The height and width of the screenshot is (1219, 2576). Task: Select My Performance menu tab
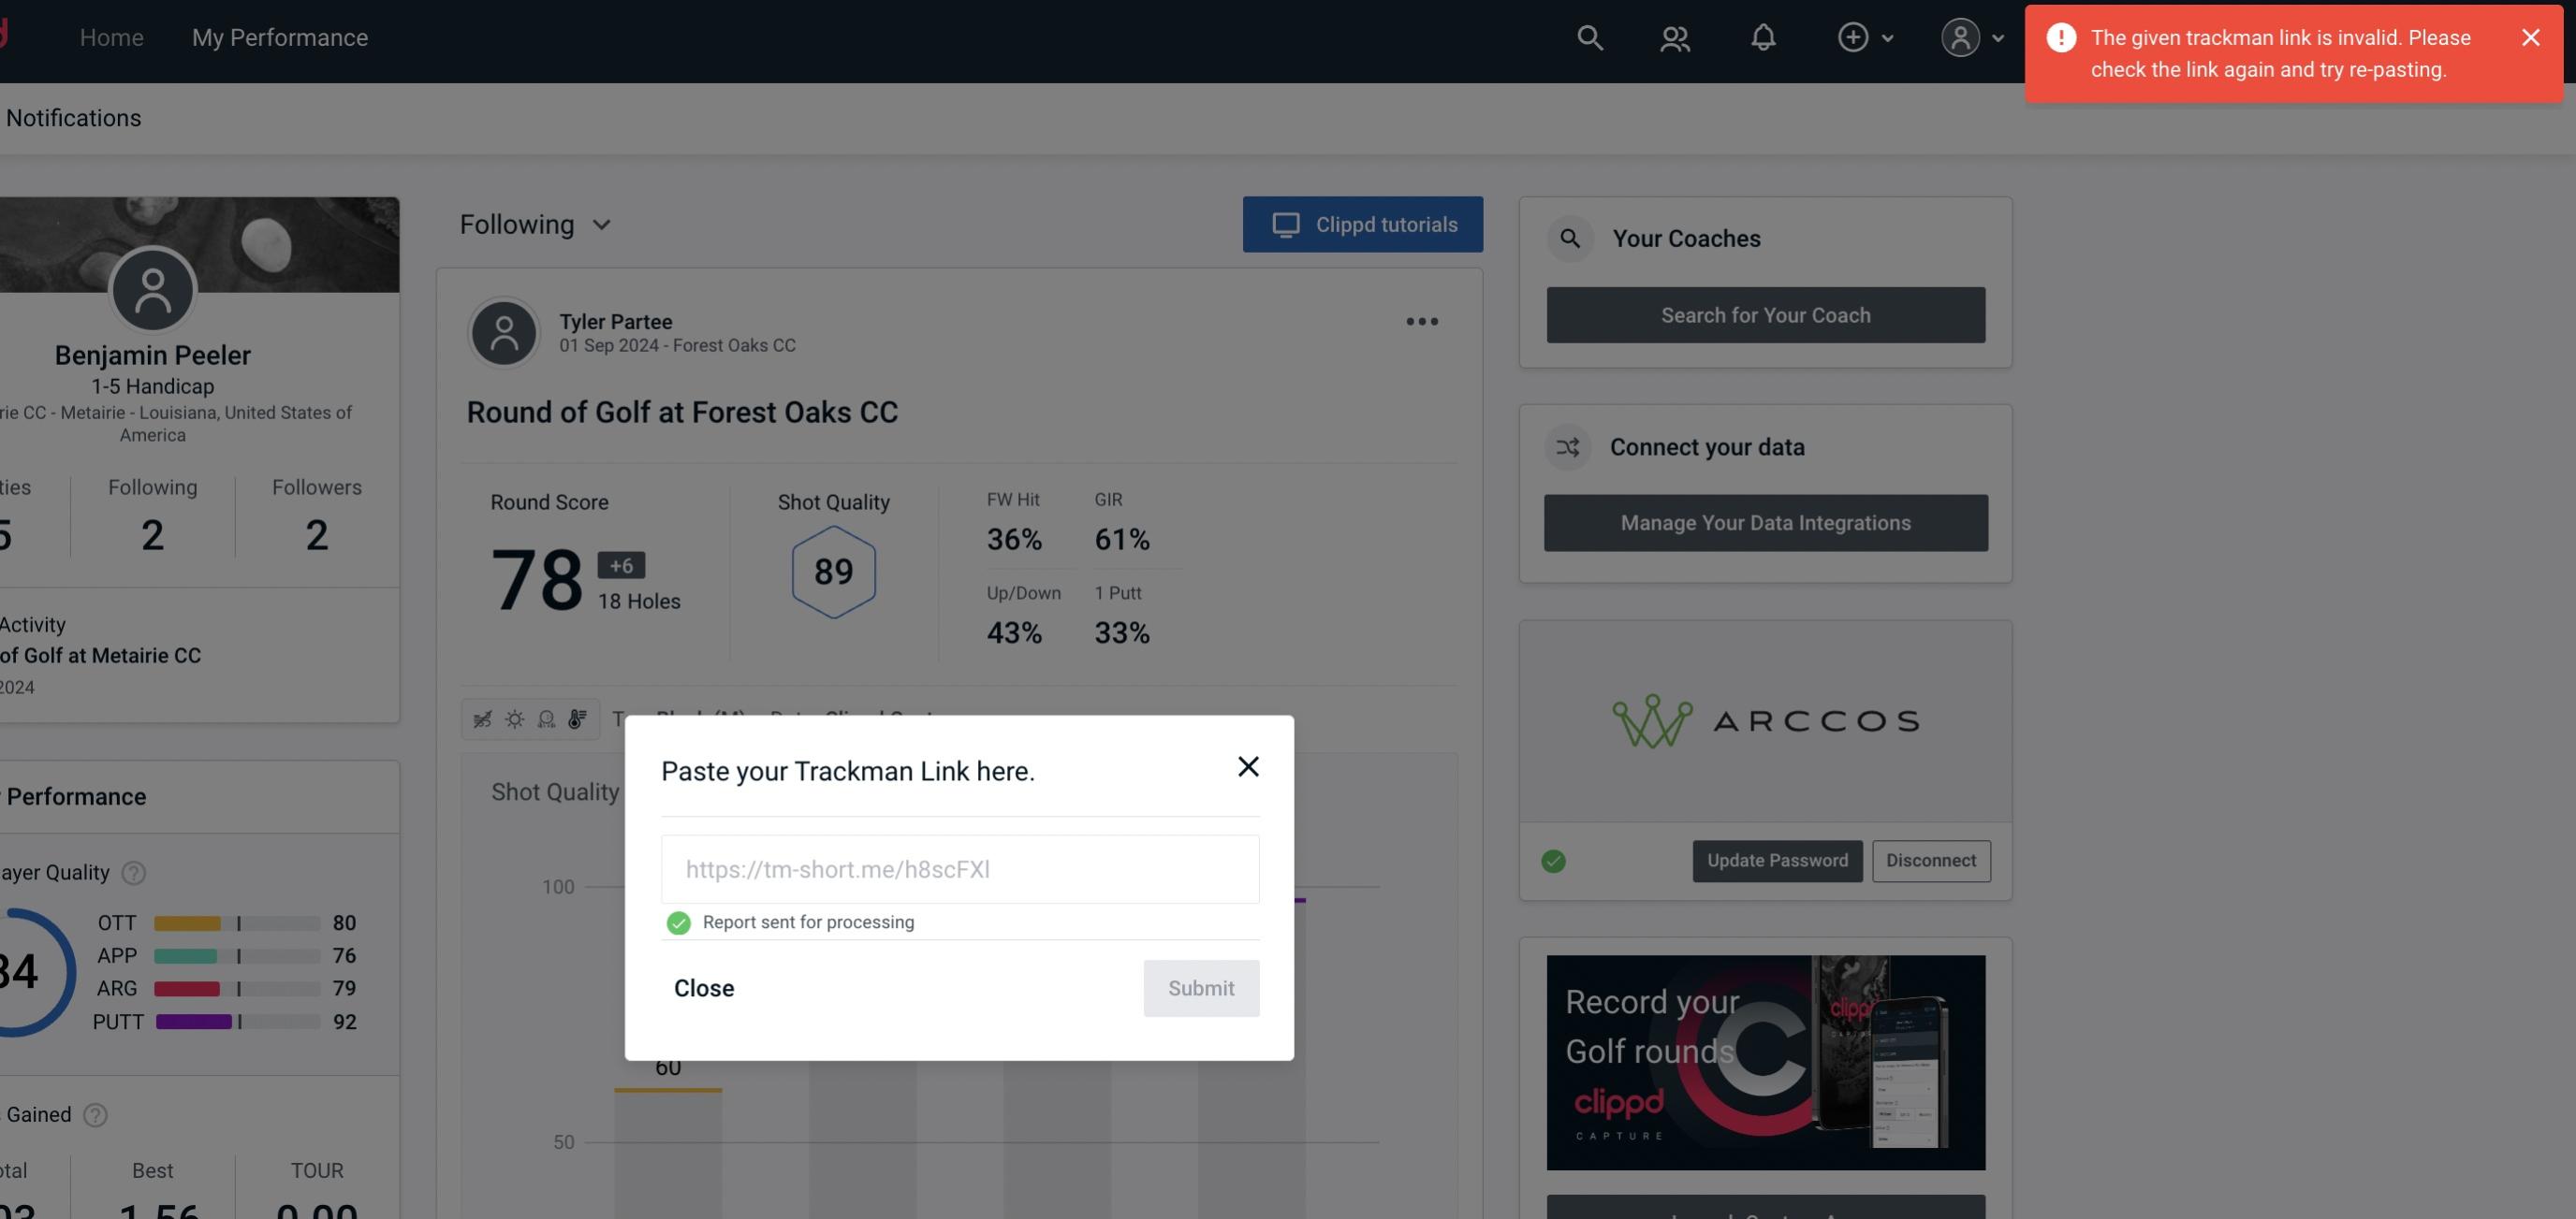(x=279, y=36)
